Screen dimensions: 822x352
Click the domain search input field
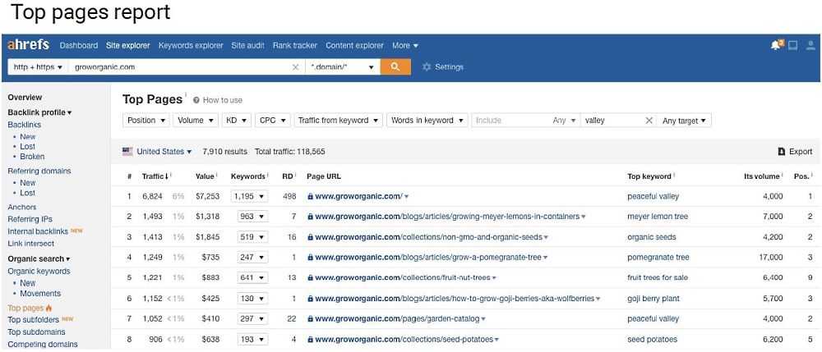tap(179, 67)
